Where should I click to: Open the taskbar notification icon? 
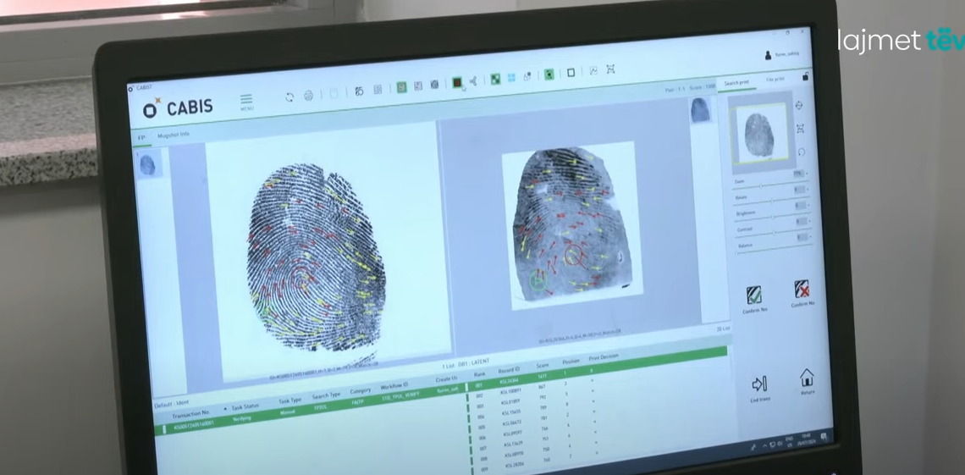pyautogui.click(x=824, y=435)
